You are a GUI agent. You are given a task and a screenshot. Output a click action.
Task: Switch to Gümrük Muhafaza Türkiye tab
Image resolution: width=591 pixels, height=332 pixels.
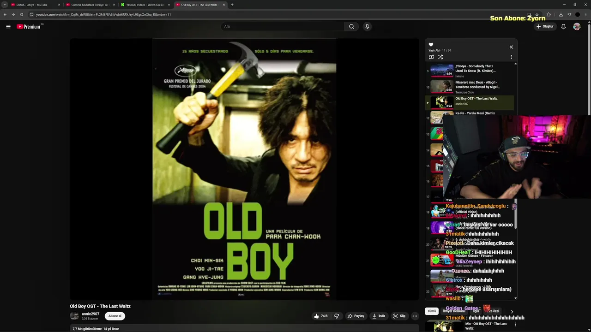coord(90,5)
